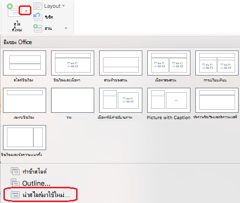Click the Reset slide icon with blue arrow
The height and width of the screenshot is (203, 240).
click(38, 17)
